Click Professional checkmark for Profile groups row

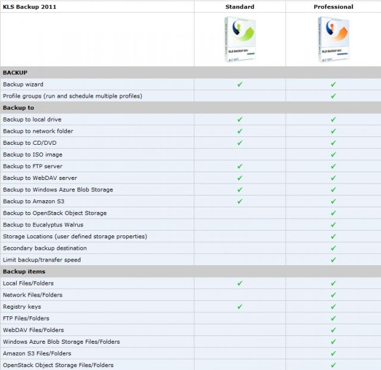(x=333, y=96)
